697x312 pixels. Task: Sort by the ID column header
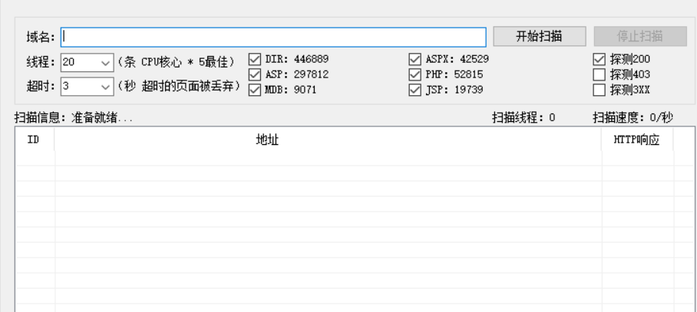click(x=35, y=140)
